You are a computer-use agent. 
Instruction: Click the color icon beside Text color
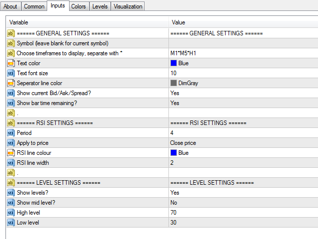11,63
